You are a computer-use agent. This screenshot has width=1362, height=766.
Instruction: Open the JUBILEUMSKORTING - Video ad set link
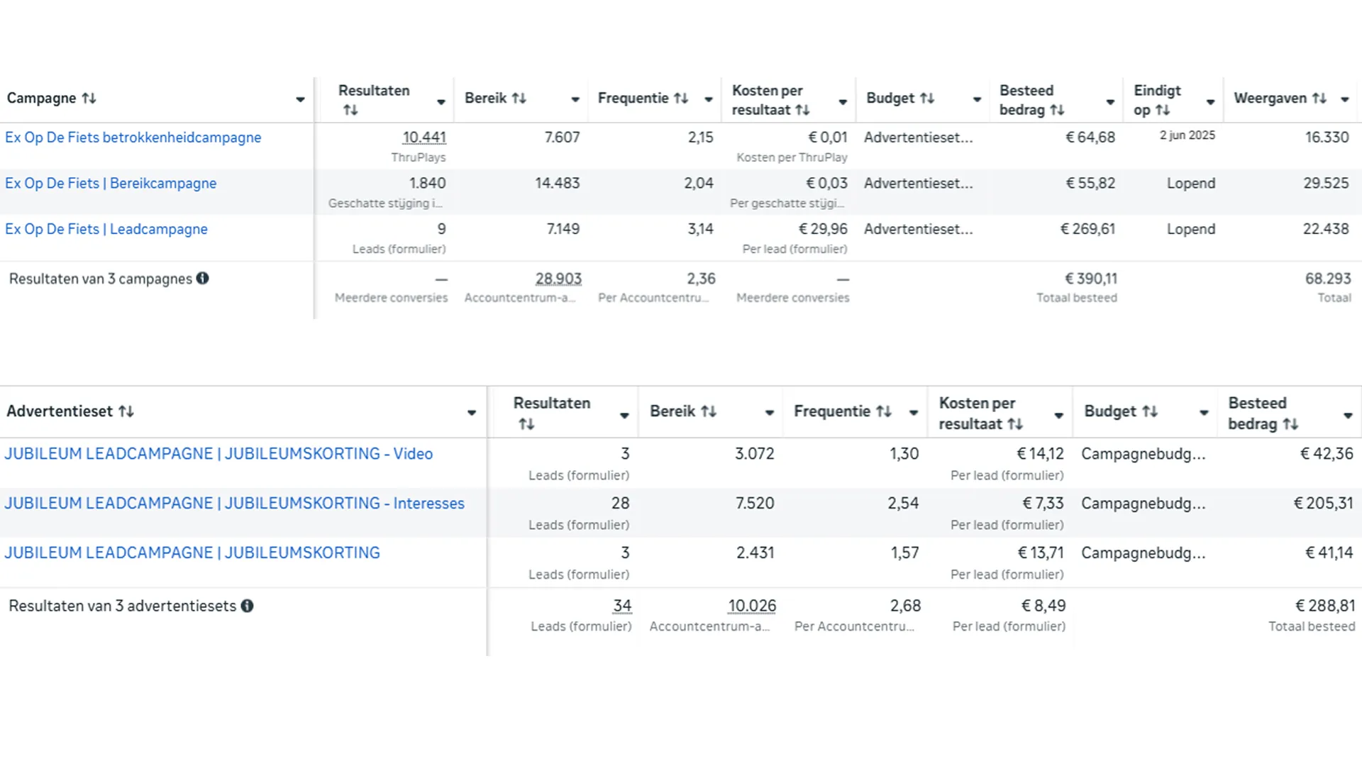pos(218,454)
